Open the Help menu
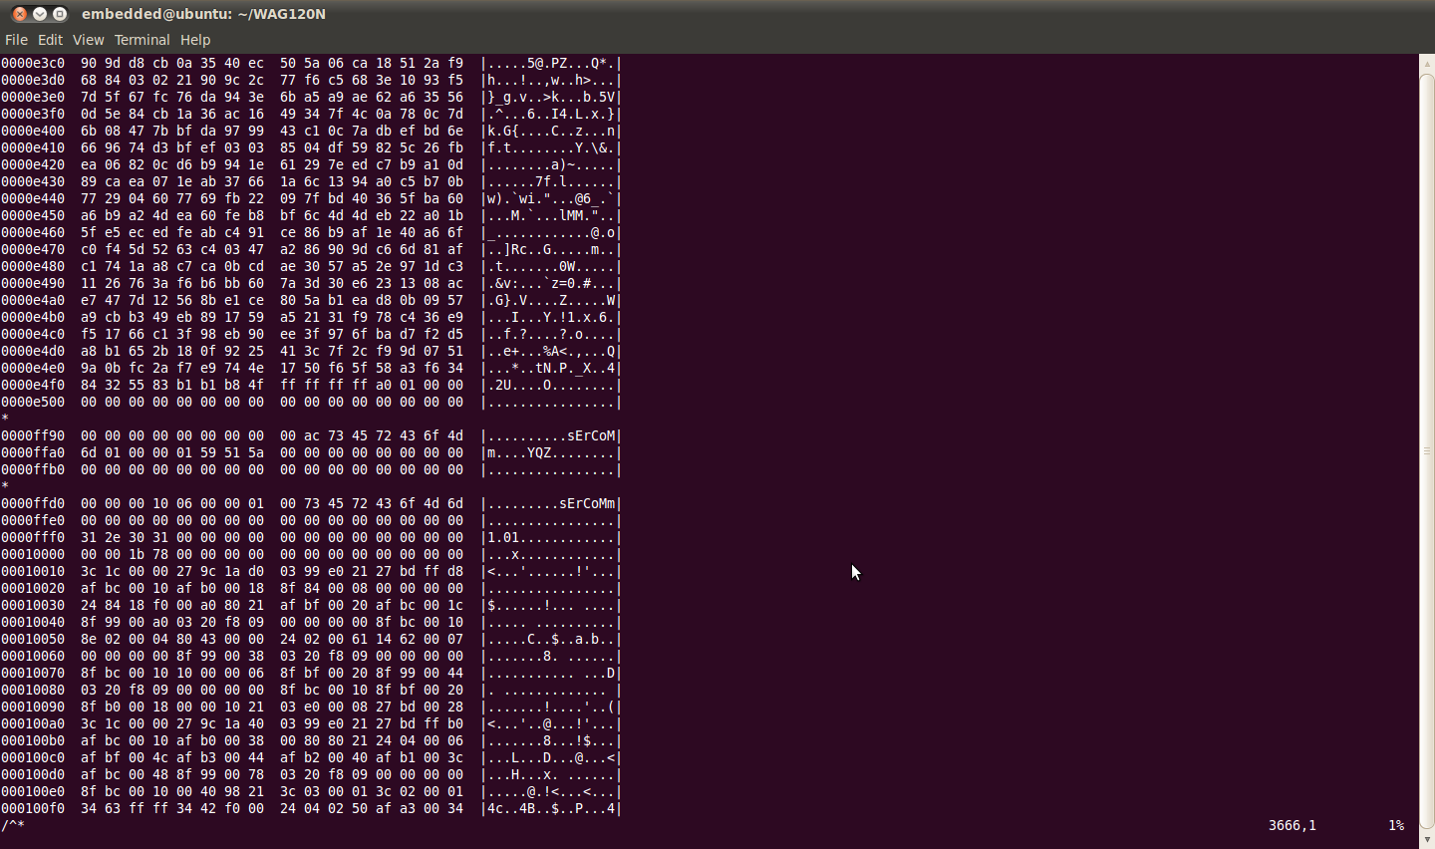This screenshot has height=849, width=1435. point(195,40)
